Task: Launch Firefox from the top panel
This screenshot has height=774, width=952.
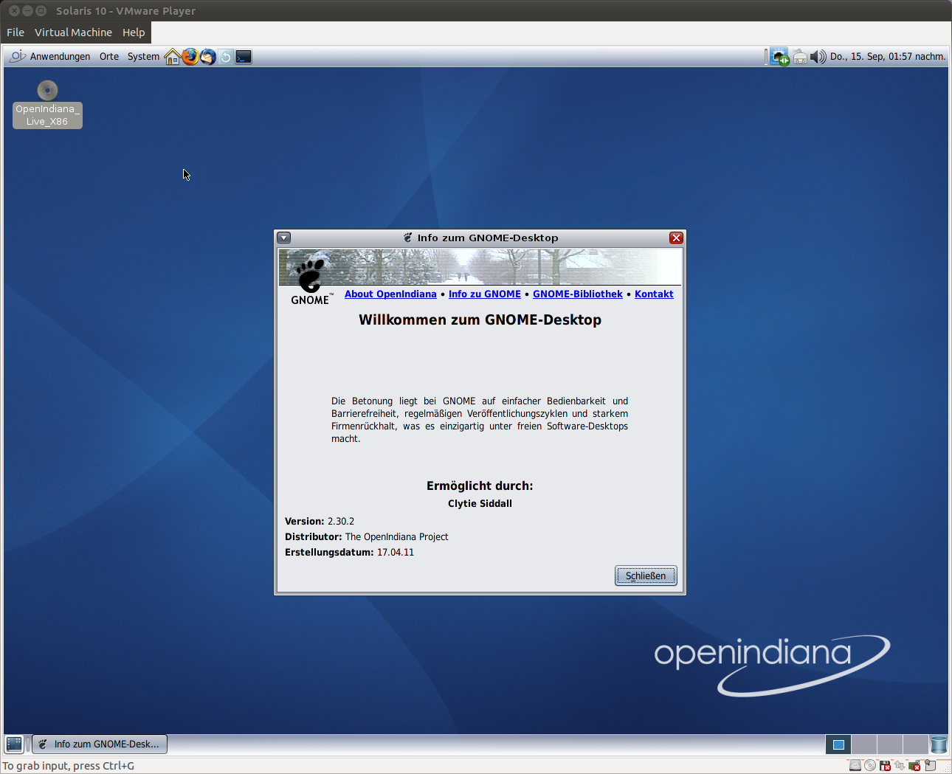Action: [190, 56]
